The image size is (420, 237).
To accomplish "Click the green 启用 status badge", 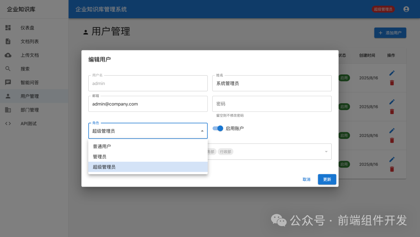I will click(344, 78).
